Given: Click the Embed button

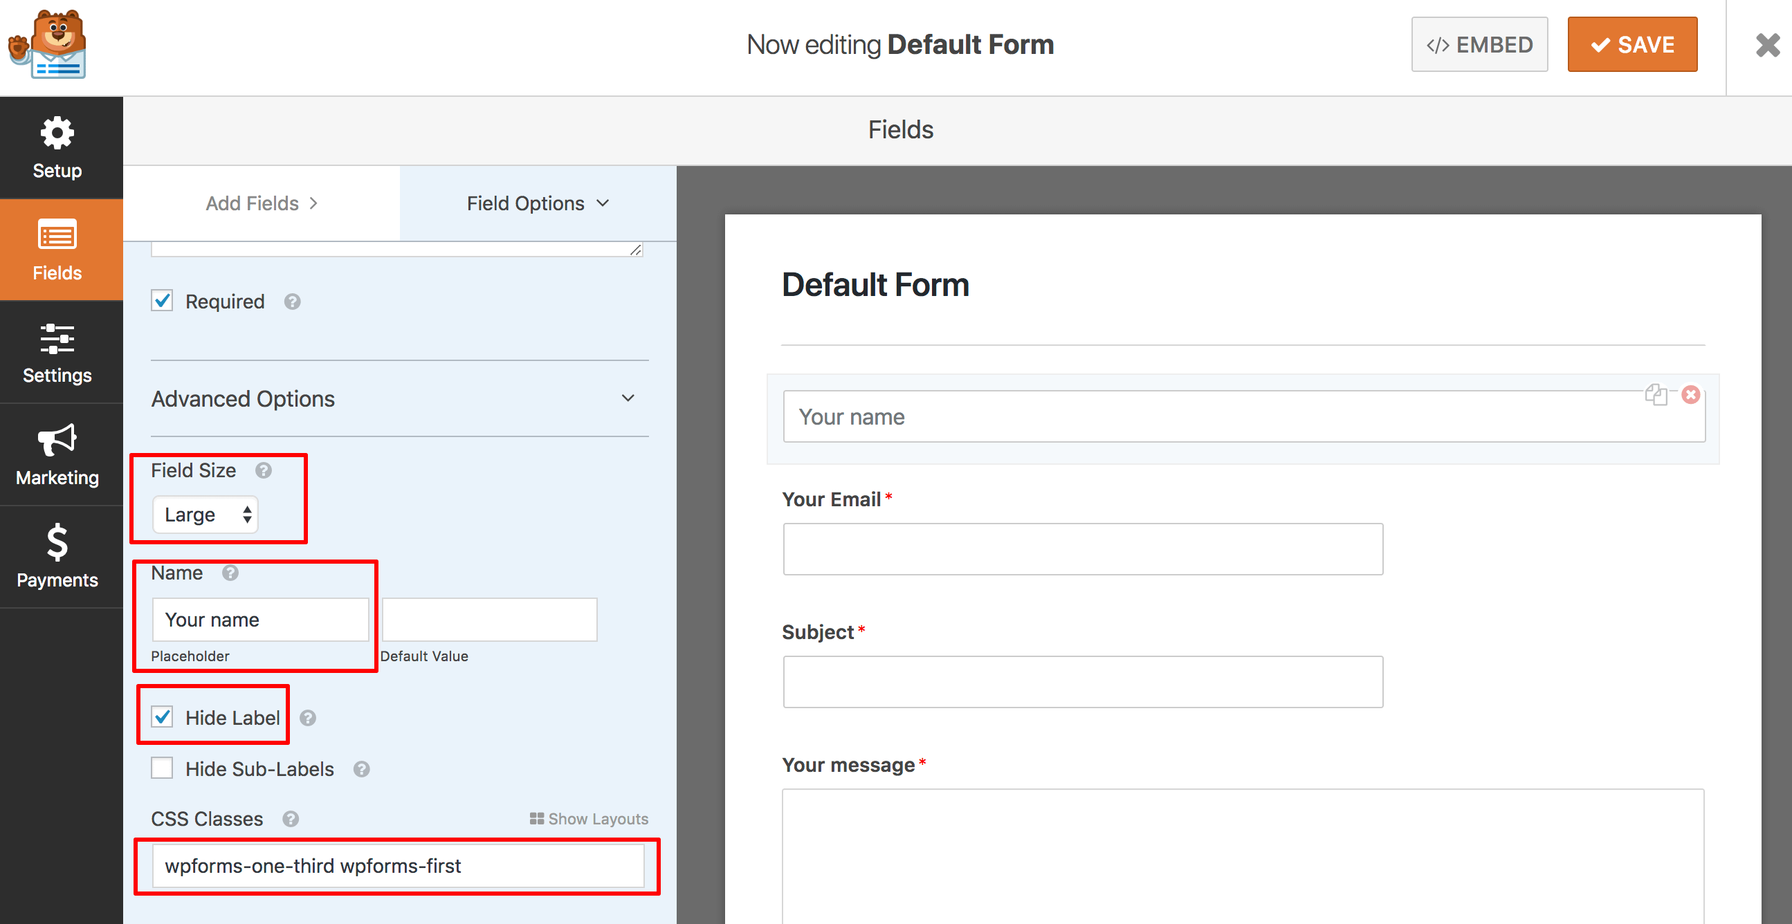Looking at the screenshot, I should (x=1479, y=44).
